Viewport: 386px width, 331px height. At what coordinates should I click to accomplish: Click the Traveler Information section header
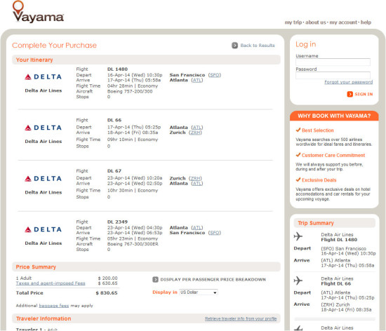146,318
